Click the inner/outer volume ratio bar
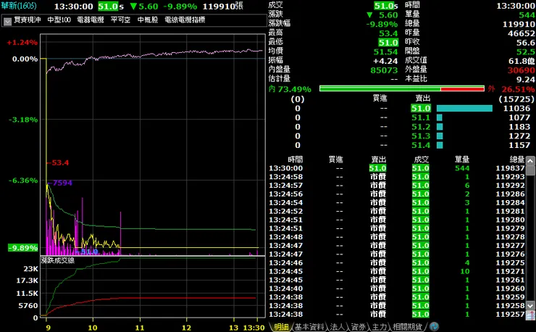 402,89
